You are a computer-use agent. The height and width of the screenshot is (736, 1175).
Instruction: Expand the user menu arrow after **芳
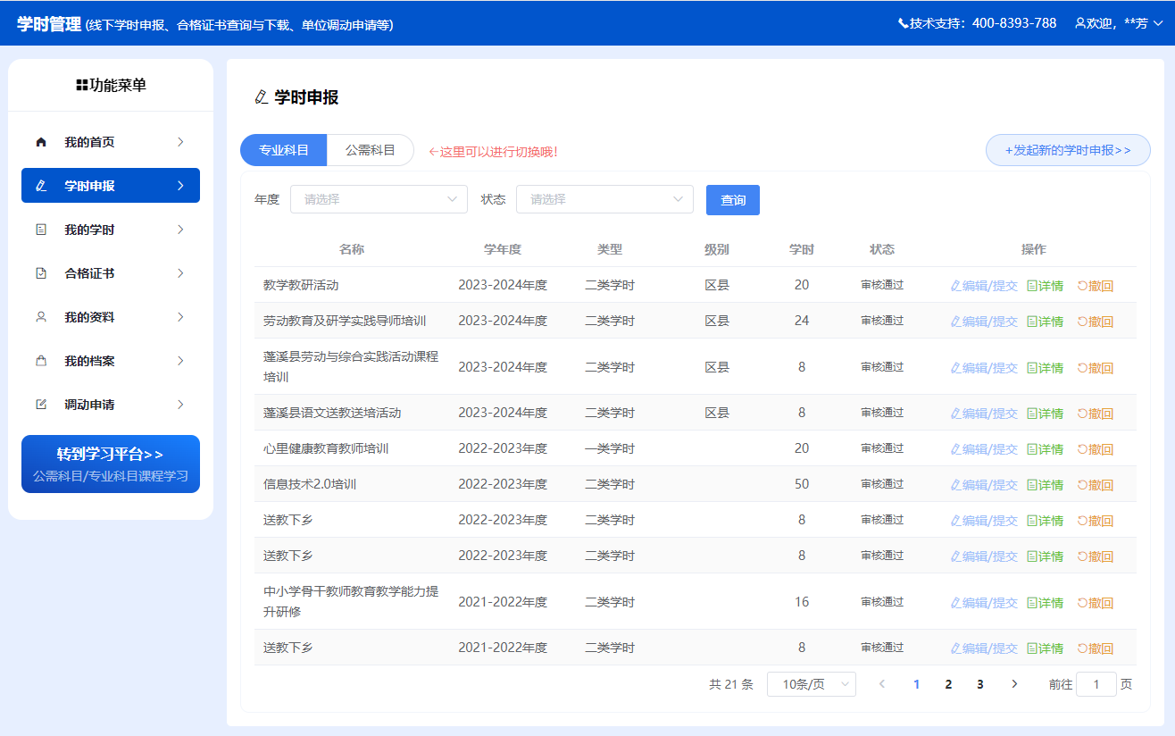click(x=1158, y=24)
